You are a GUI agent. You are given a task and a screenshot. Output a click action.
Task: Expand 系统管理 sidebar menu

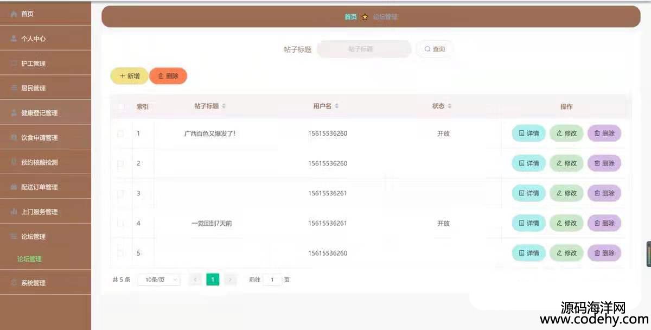pos(46,283)
